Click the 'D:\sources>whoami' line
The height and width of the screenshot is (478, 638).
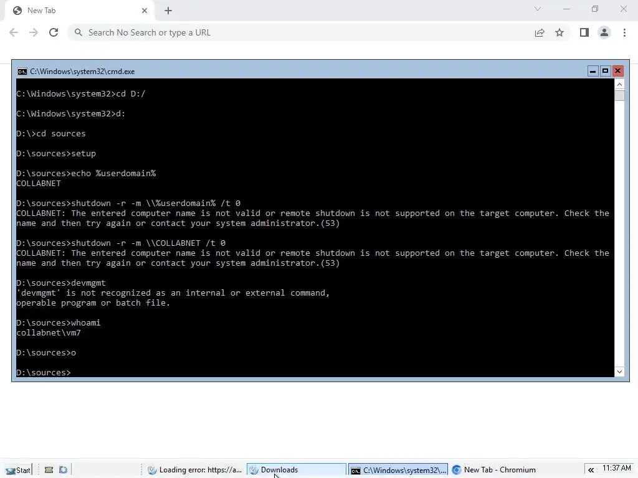pos(58,323)
